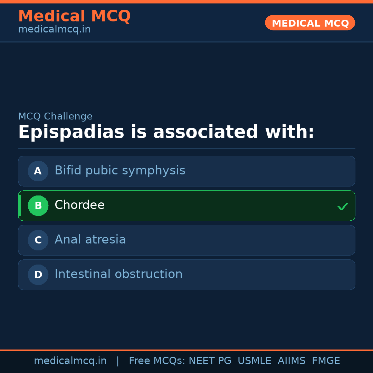
Task: Click the green letter B circle
Action: click(38, 205)
